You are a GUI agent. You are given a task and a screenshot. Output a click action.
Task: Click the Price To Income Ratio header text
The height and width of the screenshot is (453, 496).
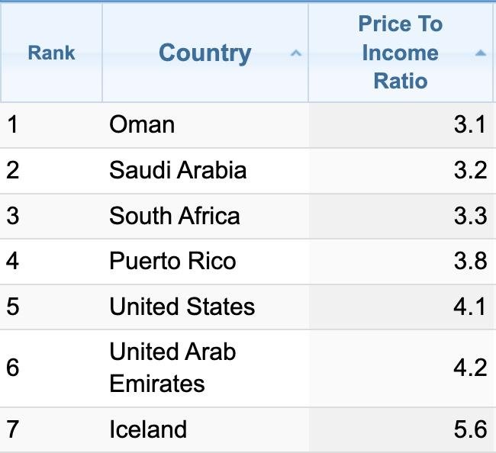pos(400,53)
